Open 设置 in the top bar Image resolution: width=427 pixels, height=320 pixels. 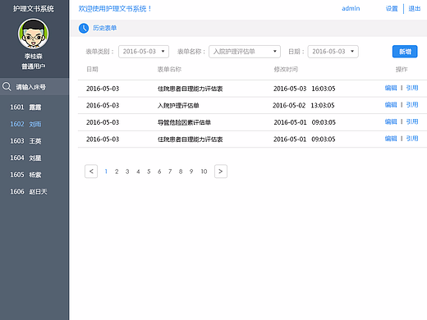[x=392, y=9]
